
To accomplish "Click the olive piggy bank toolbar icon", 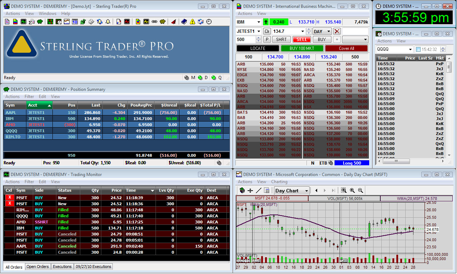I will (163, 22).
